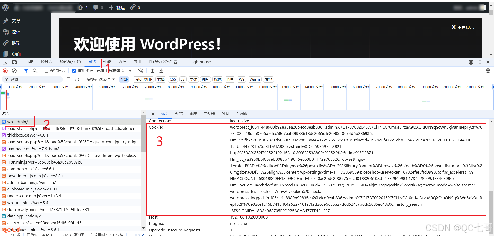Select the underscore.min.js?ver=1.13.4 request
494x236 pixels.
click(70, 196)
